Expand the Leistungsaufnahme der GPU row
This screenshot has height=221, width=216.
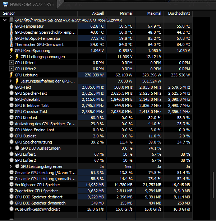[x=10, y=81]
